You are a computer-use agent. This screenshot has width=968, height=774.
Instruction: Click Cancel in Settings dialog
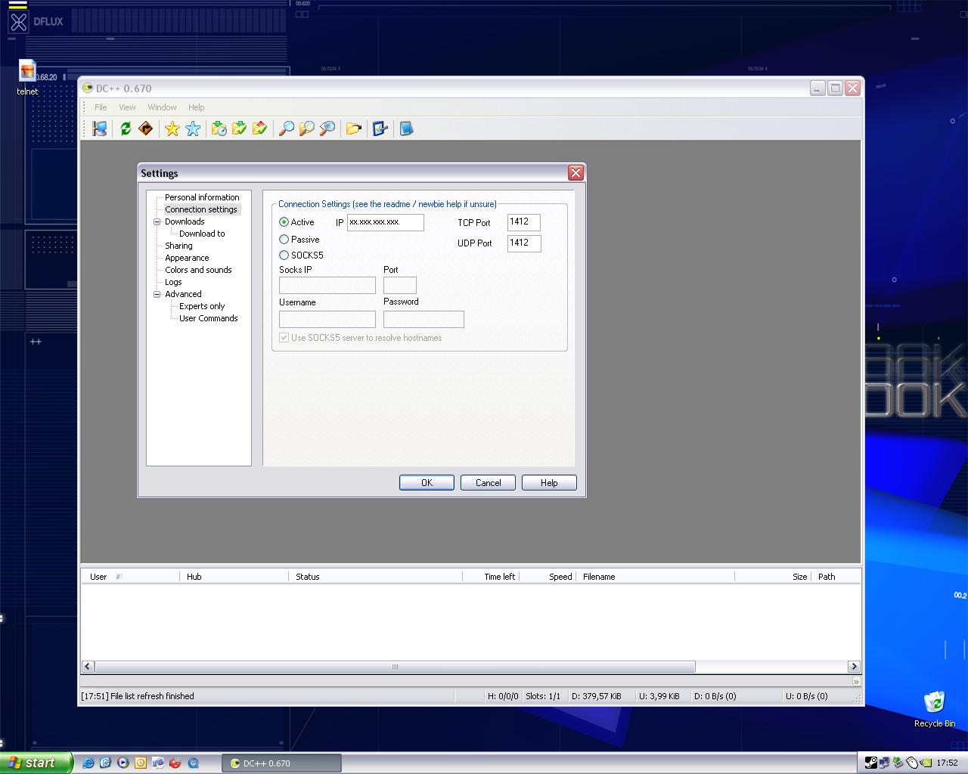pos(488,483)
